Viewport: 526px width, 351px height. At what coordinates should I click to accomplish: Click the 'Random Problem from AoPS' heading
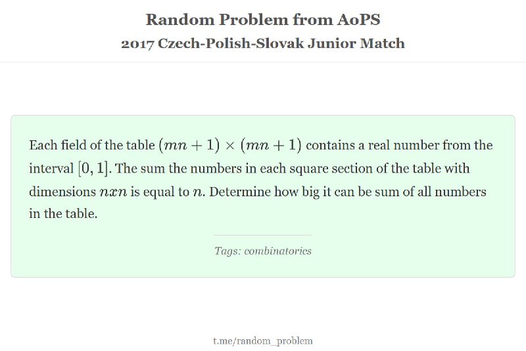[x=263, y=19]
